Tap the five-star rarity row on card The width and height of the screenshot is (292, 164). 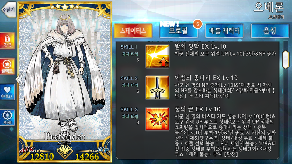pyautogui.click(x=64, y=7)
